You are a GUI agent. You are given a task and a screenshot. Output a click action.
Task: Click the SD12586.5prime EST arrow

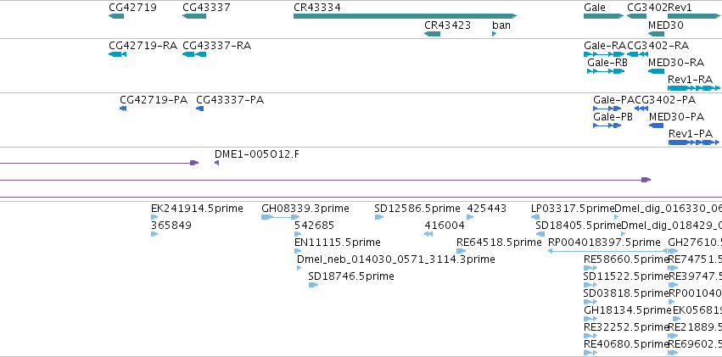[379, 217]
